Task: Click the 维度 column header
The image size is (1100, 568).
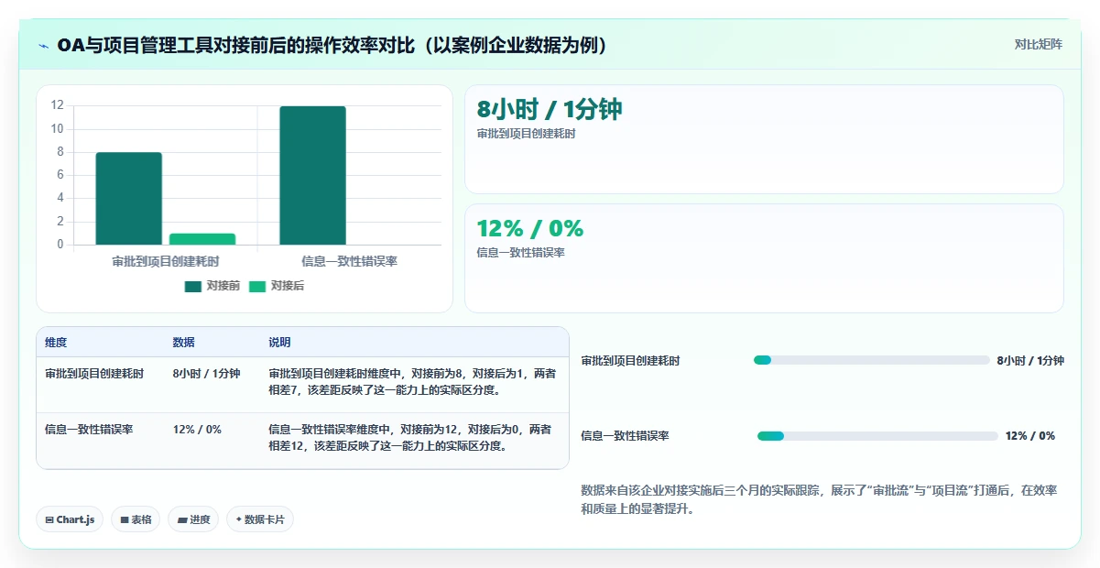Action: point(56,343)
